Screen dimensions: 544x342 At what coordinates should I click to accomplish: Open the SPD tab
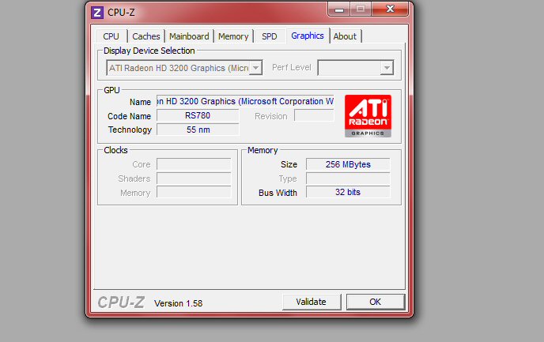269,36
